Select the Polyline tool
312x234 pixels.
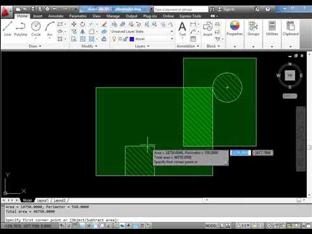pyautogui.click(x=21, y=28)
